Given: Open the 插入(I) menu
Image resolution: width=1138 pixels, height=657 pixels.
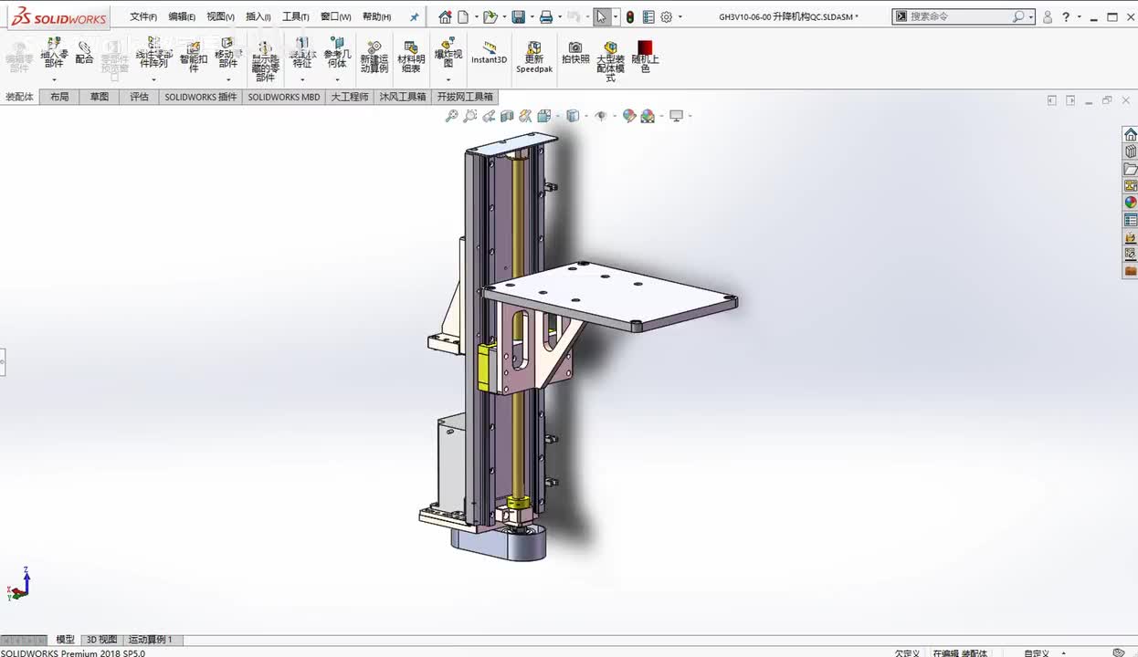Looking at the screenshot, I should [258, 16].
